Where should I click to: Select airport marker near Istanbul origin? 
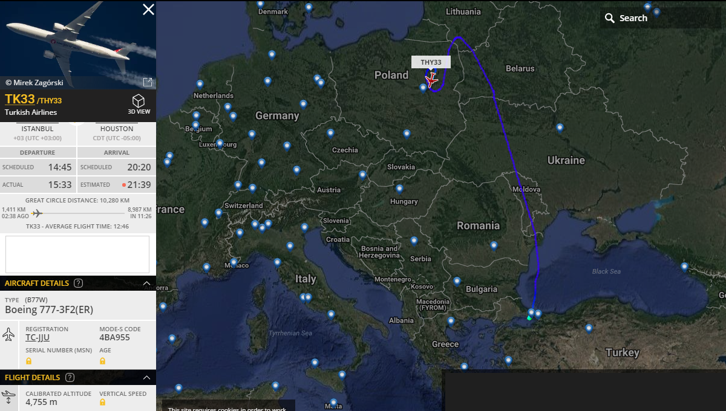(531, 312)
